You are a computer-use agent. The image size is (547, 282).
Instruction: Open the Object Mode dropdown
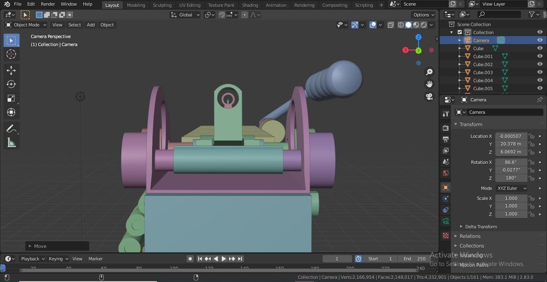[x=26, y=25]
